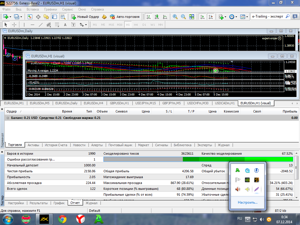Viewport: 300px width, 225px height.
Task: Select the draw vertical line tool
Action: [x=24, y=25]
